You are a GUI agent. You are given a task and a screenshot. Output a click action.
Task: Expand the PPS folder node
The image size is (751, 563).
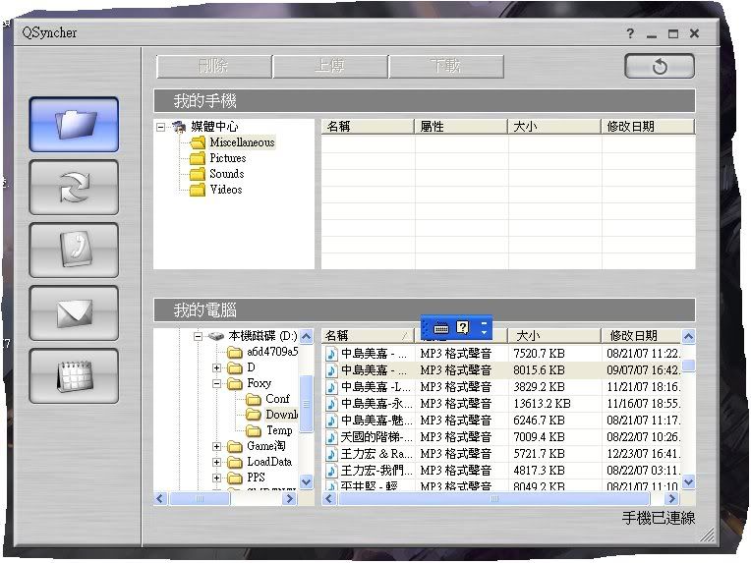tap(216, 478)
